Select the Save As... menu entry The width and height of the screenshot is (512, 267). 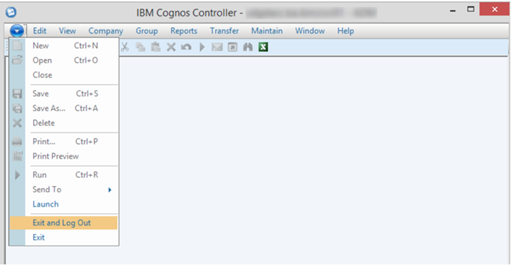click(64, 108)
